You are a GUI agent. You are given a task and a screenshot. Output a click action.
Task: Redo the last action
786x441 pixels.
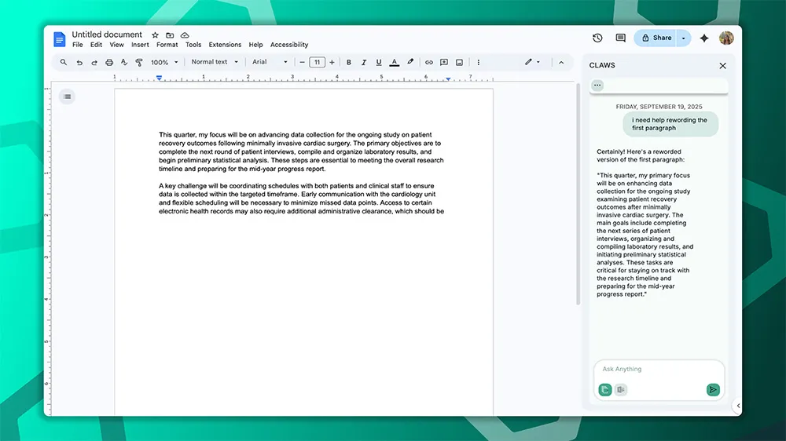[94, 63]
